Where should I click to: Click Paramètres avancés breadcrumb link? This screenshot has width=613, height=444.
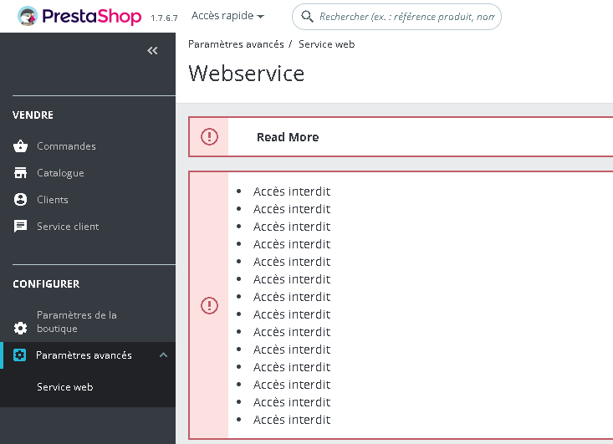click(x=236, y=44)
